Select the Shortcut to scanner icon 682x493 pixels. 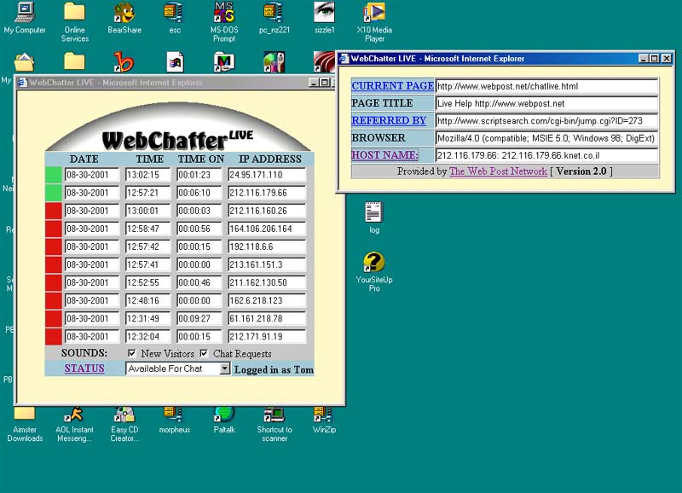tap(274, 424)
